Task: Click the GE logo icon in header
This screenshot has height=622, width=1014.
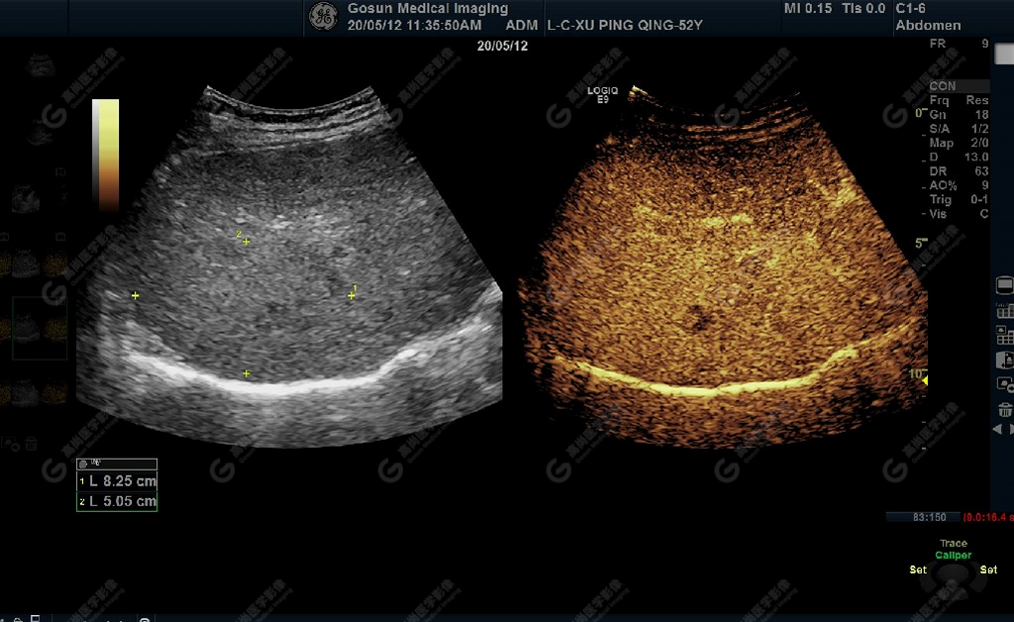Action: [322, 17]
